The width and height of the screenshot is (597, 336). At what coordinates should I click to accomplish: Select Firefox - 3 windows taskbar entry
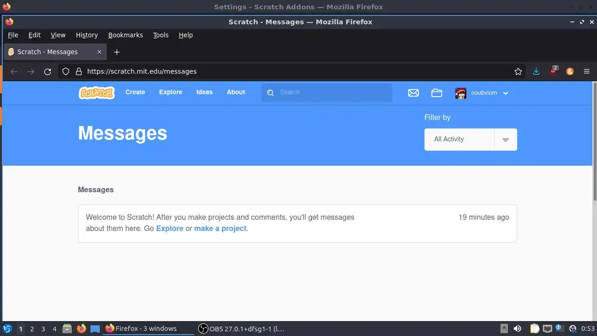148,329
